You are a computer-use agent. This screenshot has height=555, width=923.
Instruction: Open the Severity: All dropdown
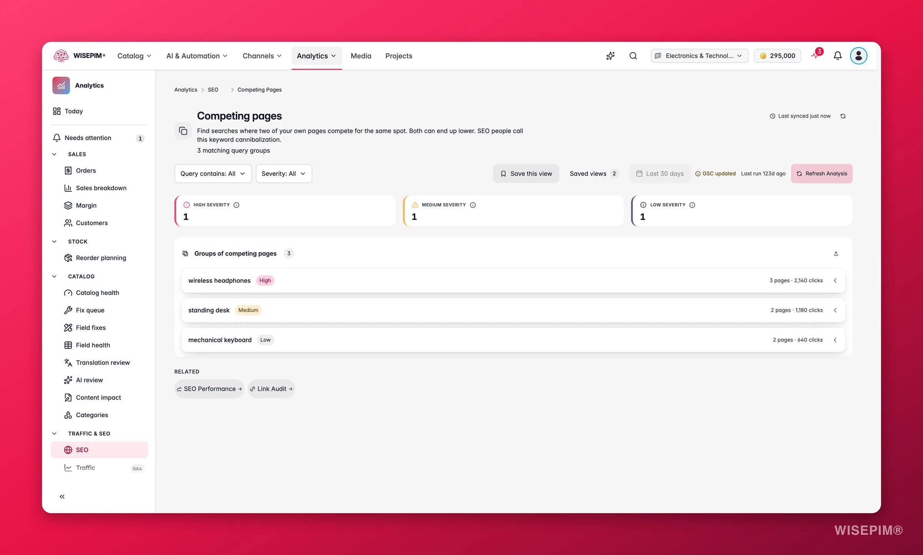(x=284, y=174)
